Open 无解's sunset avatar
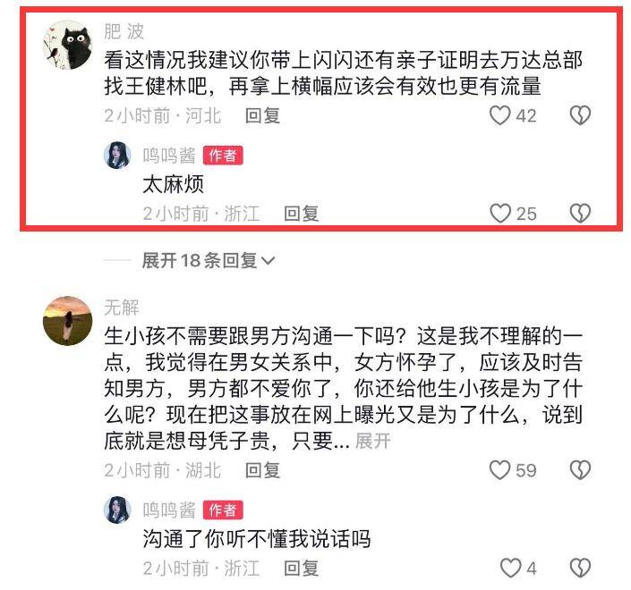 [x=68, y=321]
